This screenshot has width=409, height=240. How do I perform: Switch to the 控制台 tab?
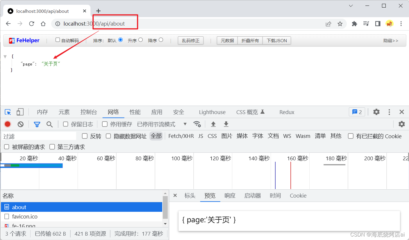point(89,112)
